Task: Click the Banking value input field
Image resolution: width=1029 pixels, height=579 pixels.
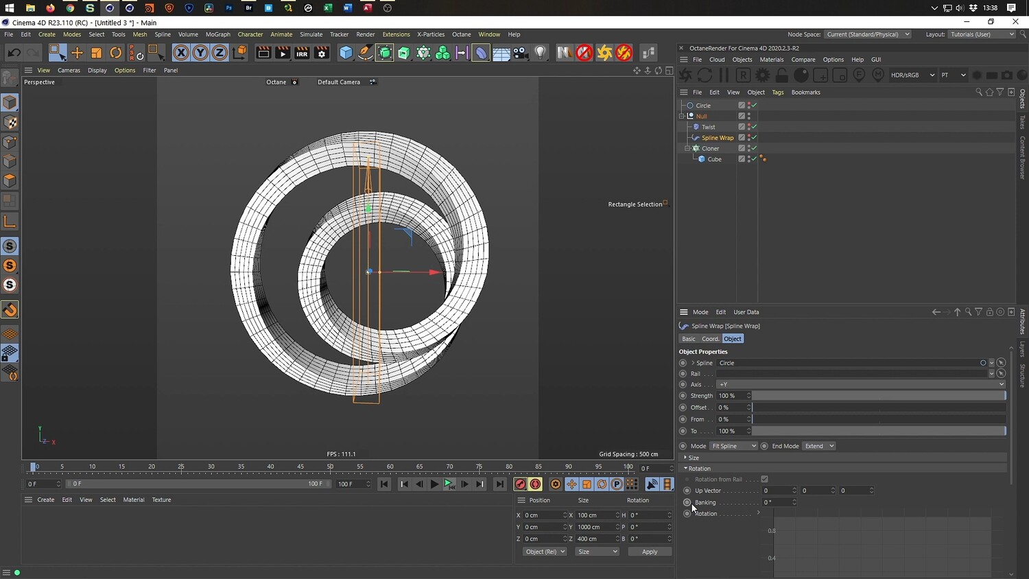Action: point(776,502)
